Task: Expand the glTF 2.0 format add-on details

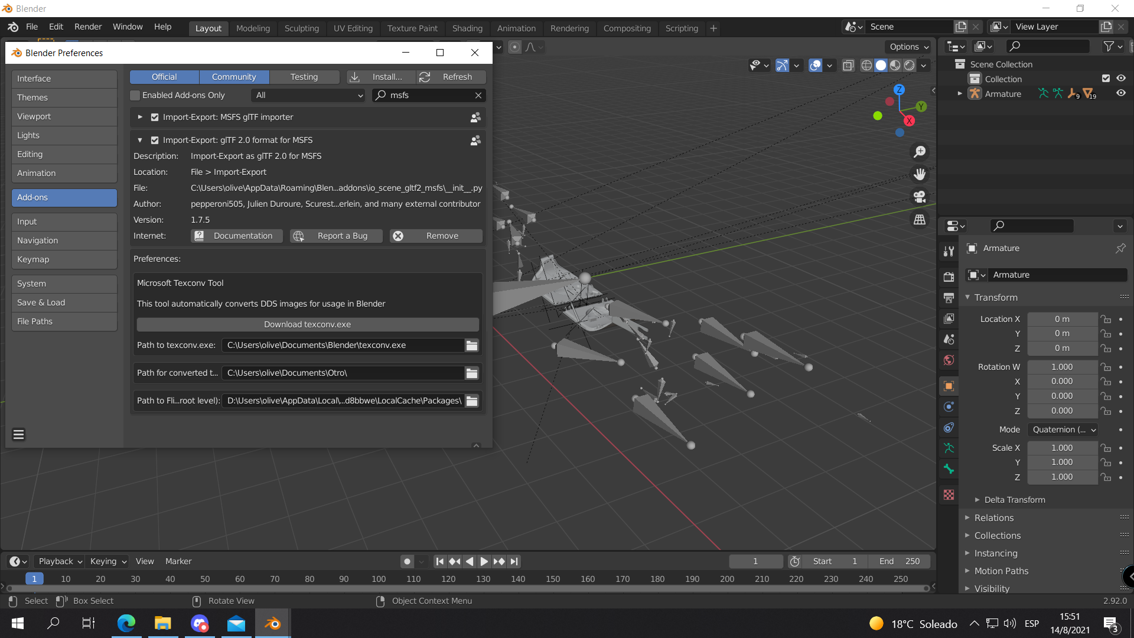Action: (x=140, y=140)
